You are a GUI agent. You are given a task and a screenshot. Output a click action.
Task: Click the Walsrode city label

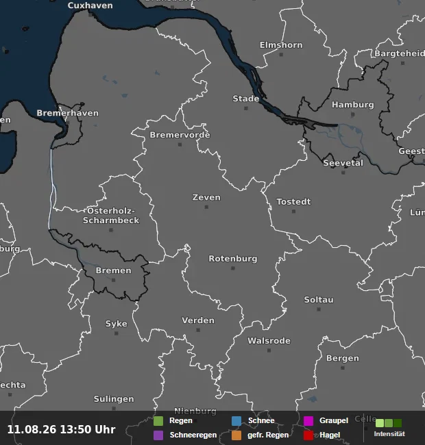click(269, 340)
